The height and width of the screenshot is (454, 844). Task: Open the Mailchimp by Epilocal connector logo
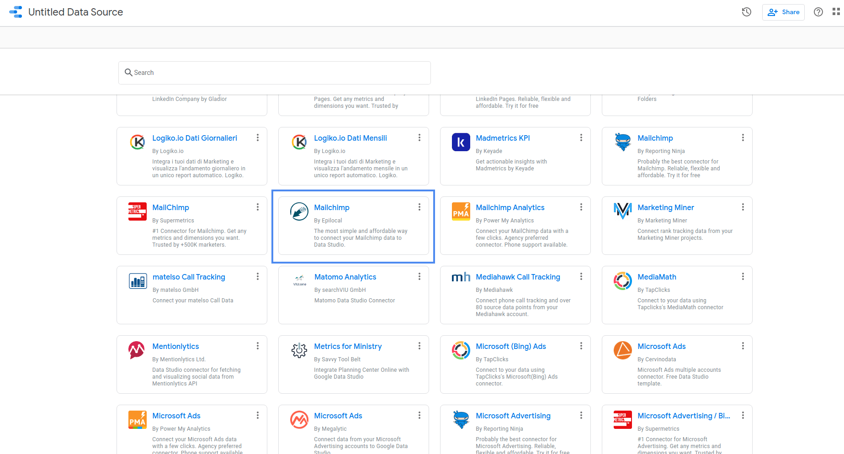pos(299,211)
